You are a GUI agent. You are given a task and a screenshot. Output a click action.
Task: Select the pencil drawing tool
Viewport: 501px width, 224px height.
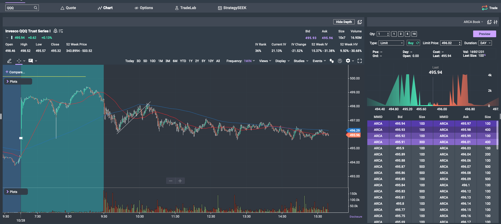(9, 61)
